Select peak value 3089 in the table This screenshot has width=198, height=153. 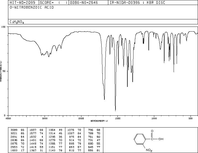pyautogui.click(x=14, y=130)
